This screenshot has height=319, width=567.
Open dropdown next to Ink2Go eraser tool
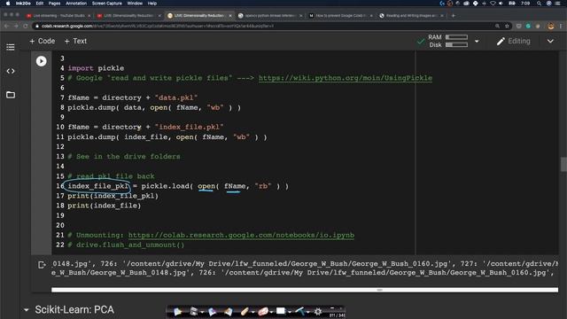271,312
